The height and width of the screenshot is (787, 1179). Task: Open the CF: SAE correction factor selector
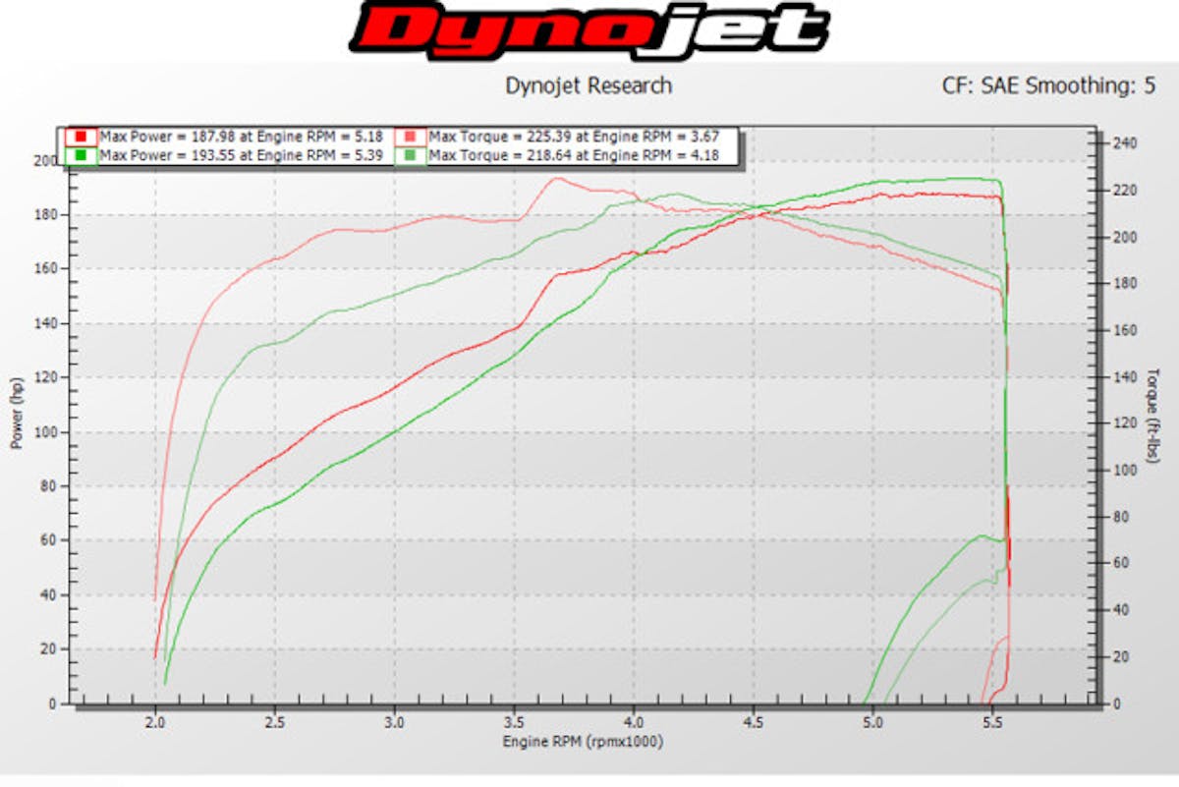pos(982,86)
